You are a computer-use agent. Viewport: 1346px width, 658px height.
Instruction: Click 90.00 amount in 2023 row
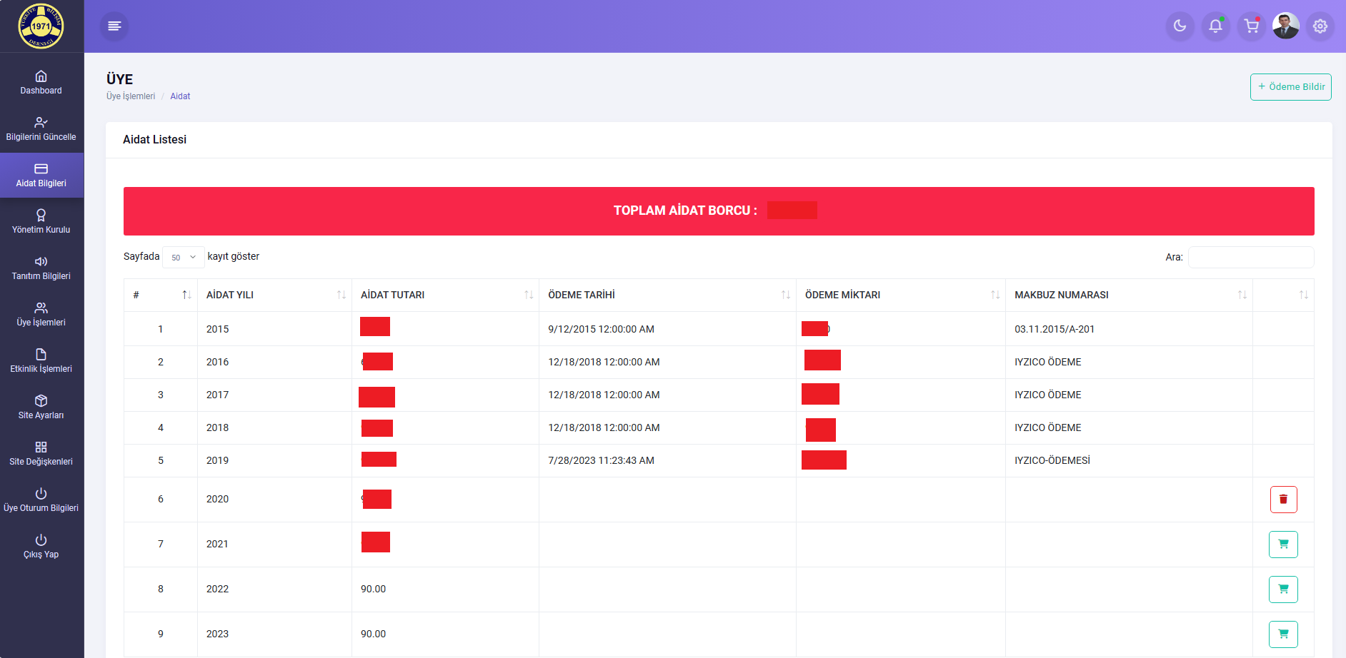[374, 634]
